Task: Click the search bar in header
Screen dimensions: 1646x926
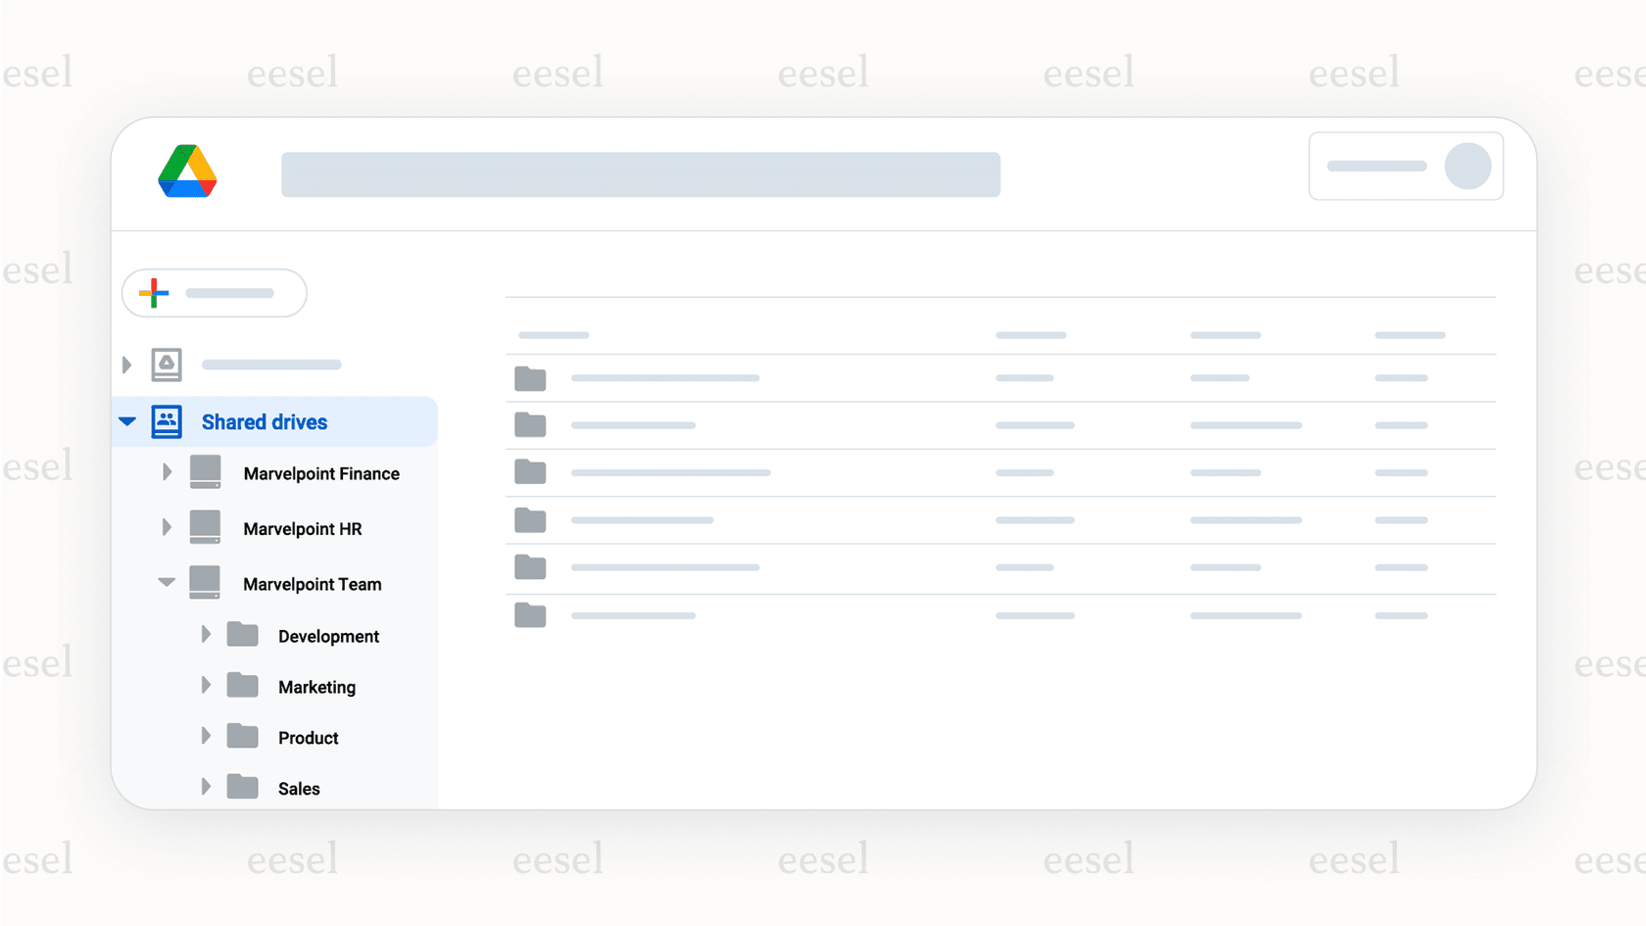Action: tap(641, 174)
